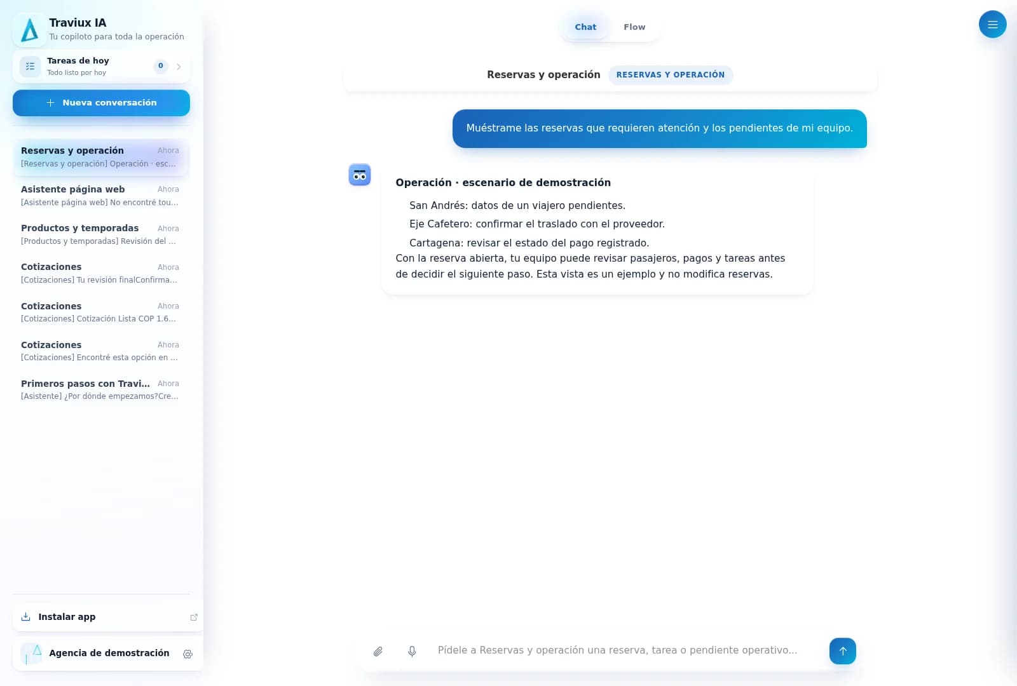
Task: Switch to the Flow tab
Action: (x=634, y=27)
